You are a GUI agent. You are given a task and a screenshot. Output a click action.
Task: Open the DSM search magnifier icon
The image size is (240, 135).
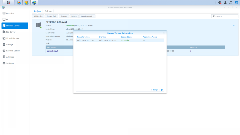pyautogui.click(x=231, y=3)
